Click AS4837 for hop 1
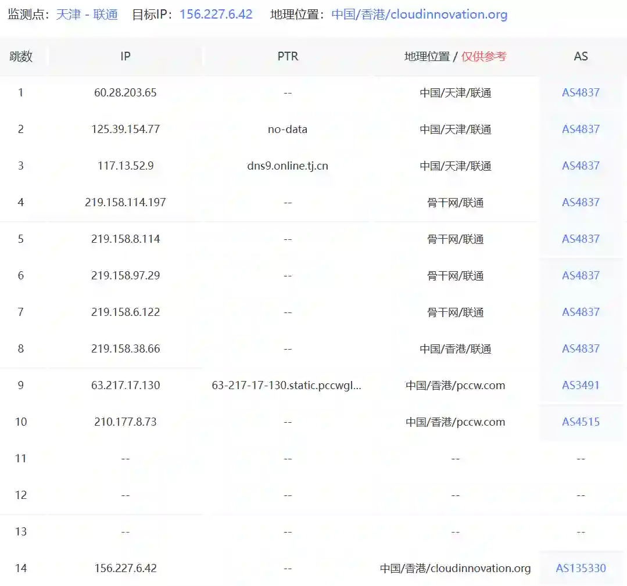Image resolution: width=627 pixels, height=586 pixels. (580, 92)
